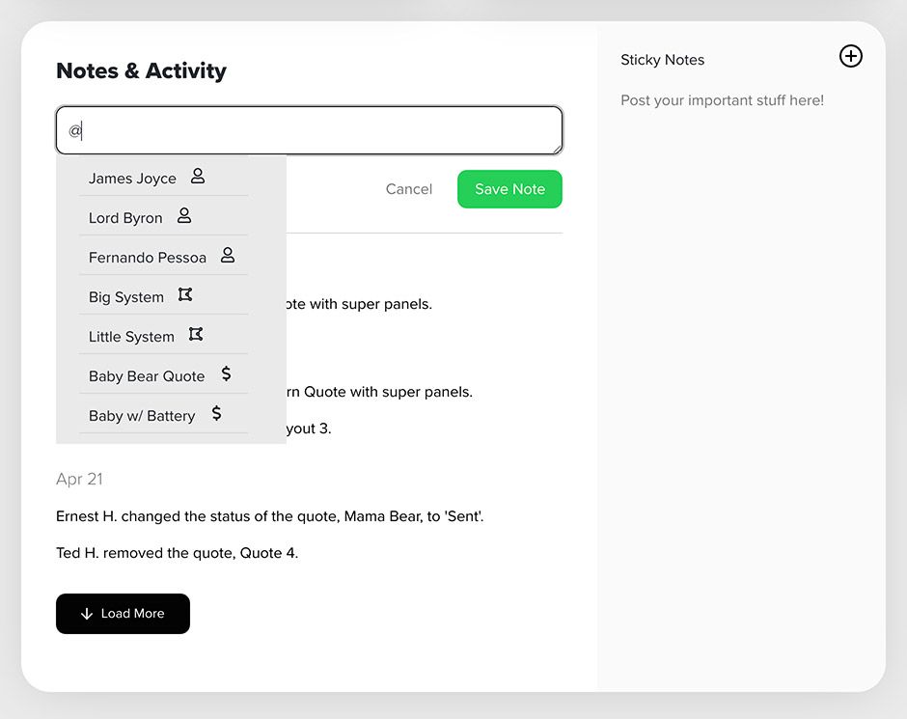This screenshot has width=907, height=719.
Task: Select James Joyce from mention list
Action: click(x=164, y=177)
